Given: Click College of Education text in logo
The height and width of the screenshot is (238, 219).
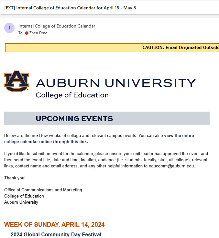Looking at the screenshot, I should coord(72,95).
